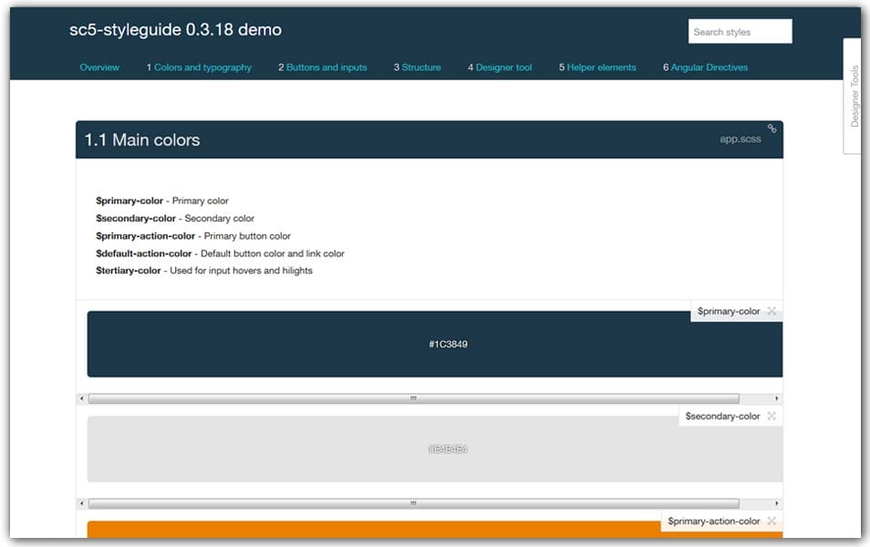Click the 1.1 Main colors heading
Image resolution: width=870 pixels, height=547 pixels.
pyautogui.click(x=142, y=140)
